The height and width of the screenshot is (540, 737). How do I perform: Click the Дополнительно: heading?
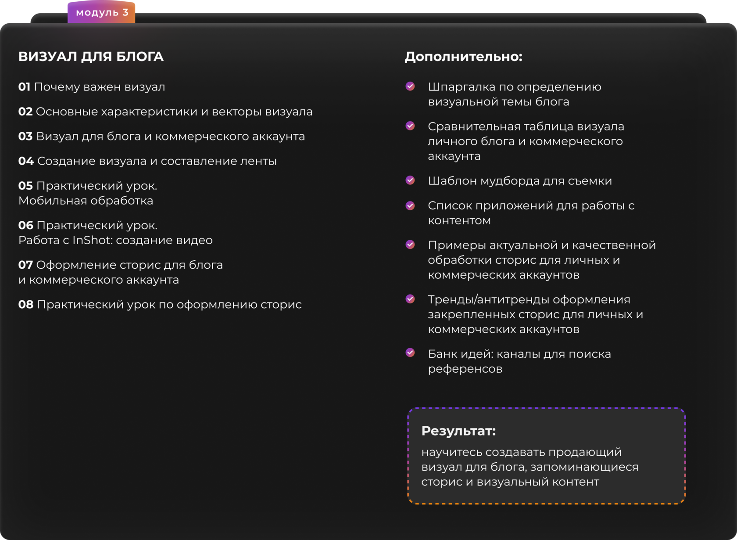pos(463,57)
